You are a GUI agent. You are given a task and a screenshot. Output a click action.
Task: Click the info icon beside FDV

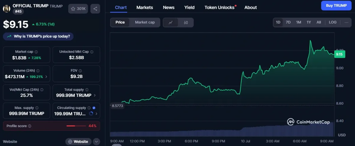coord(80,71)
